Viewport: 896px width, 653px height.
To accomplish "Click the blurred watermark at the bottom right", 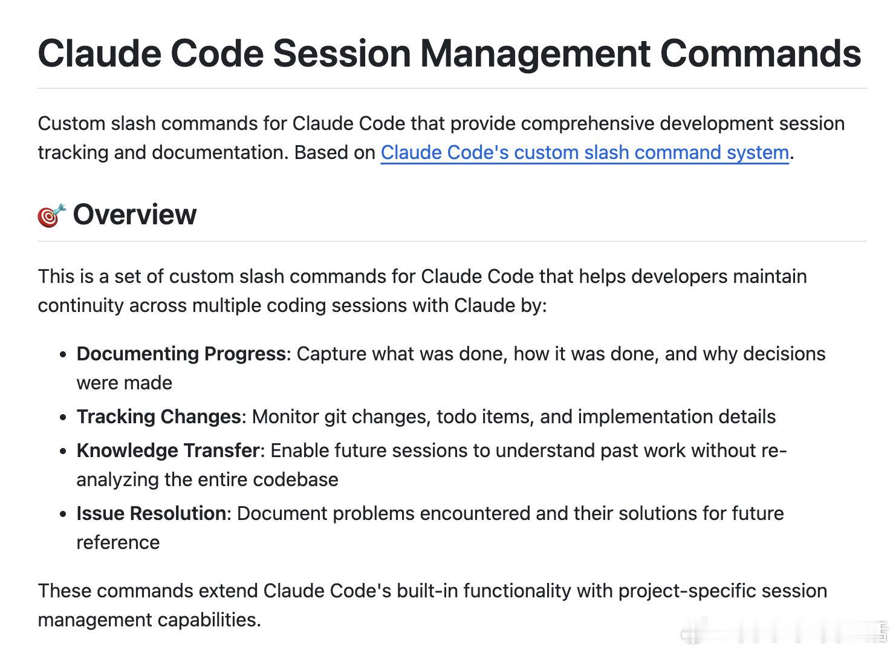I will 784,631.
